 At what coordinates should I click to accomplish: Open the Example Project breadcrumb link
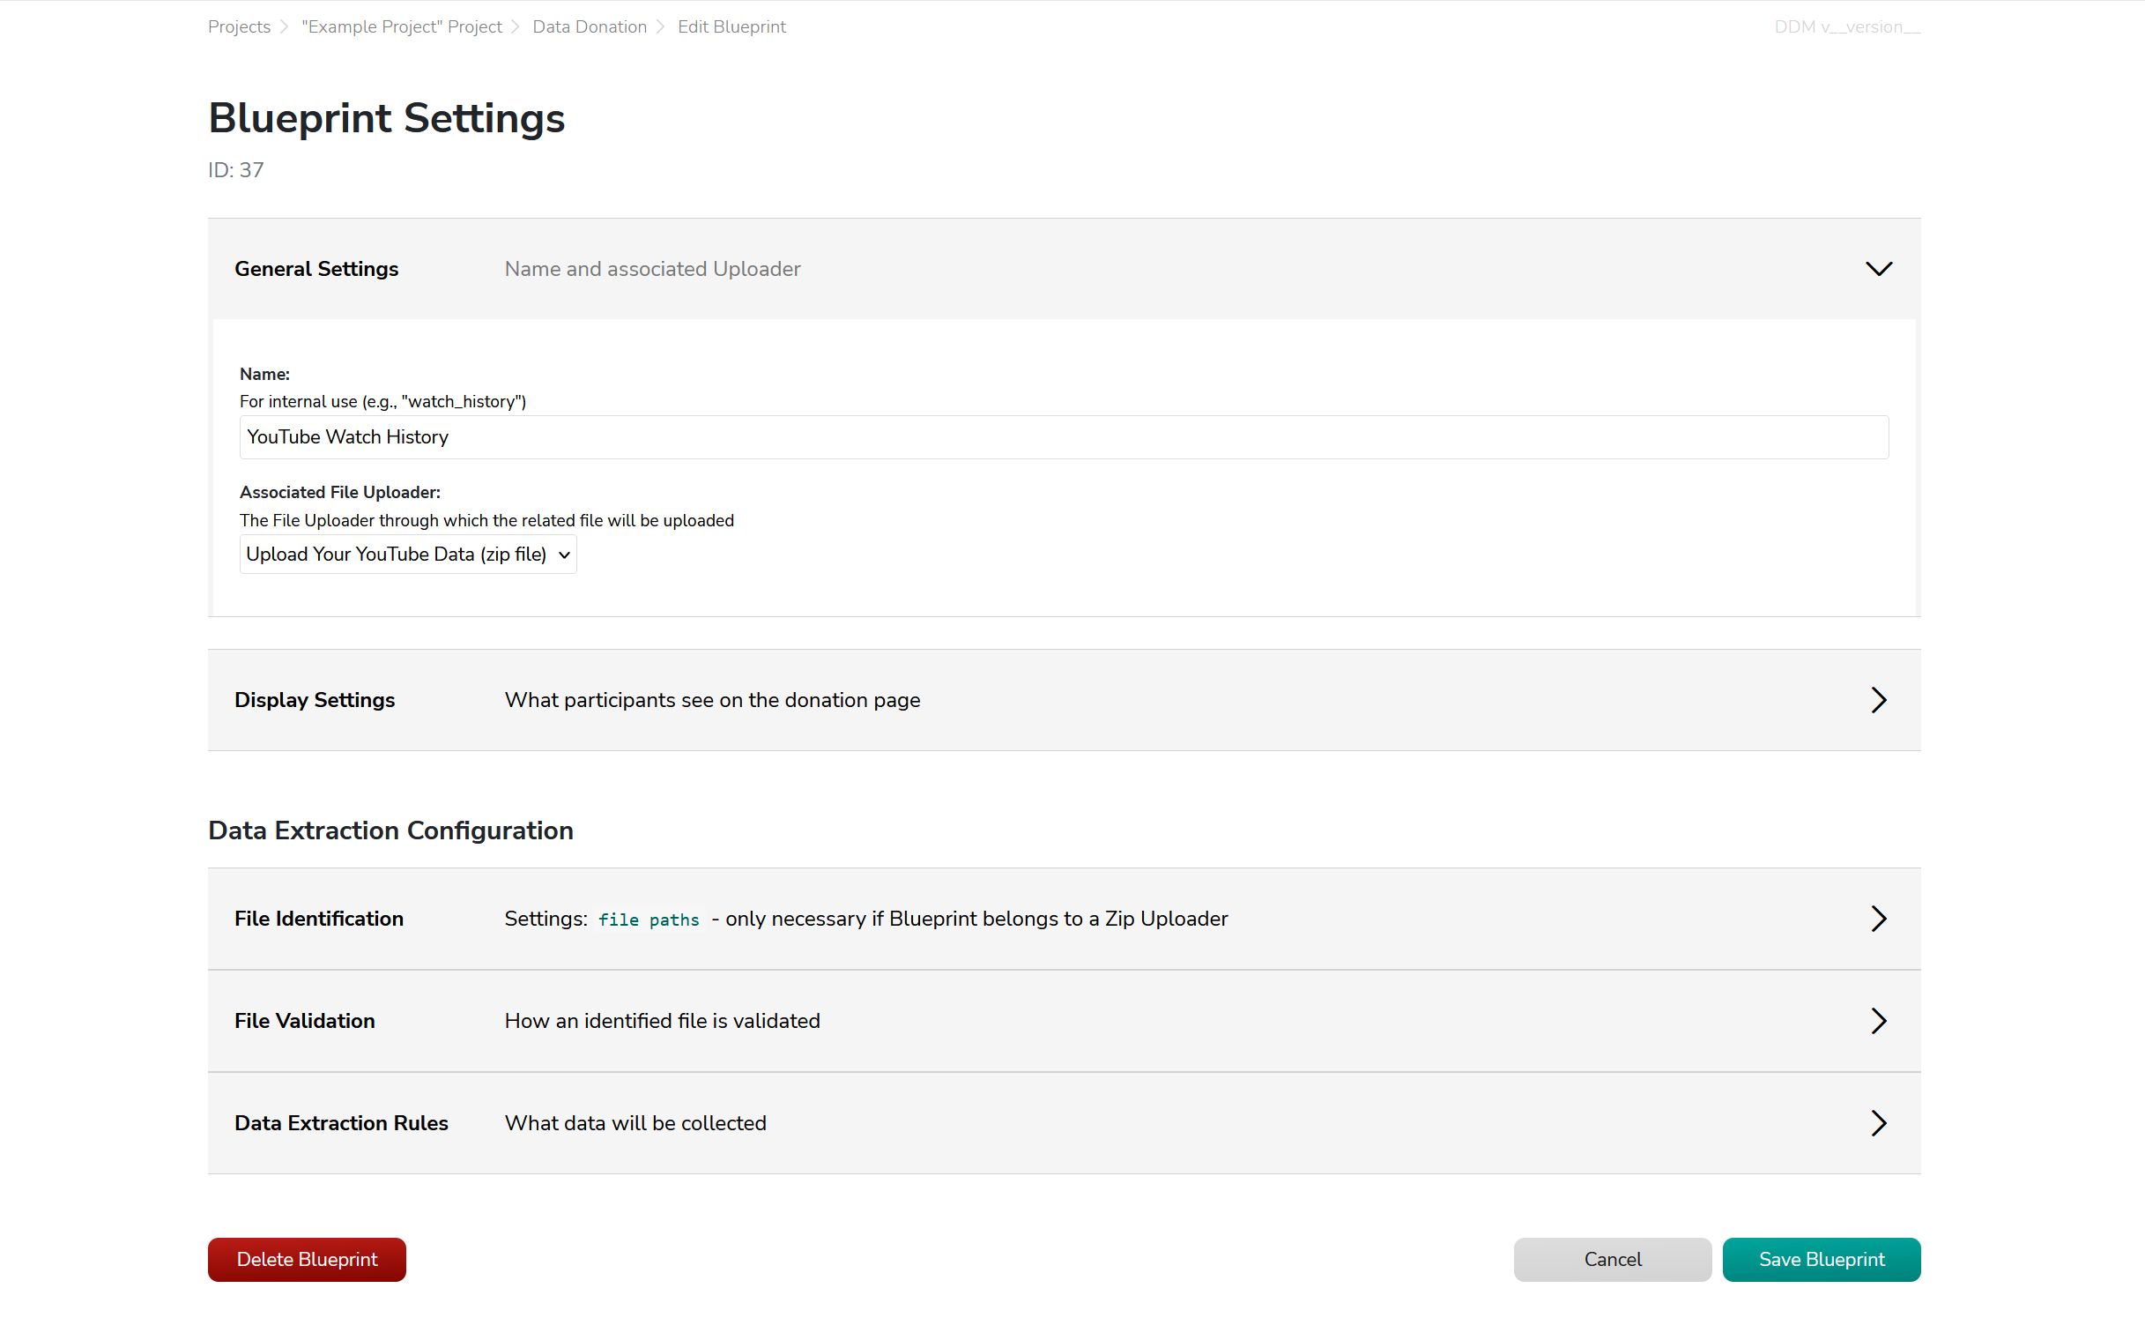[401, 26]
